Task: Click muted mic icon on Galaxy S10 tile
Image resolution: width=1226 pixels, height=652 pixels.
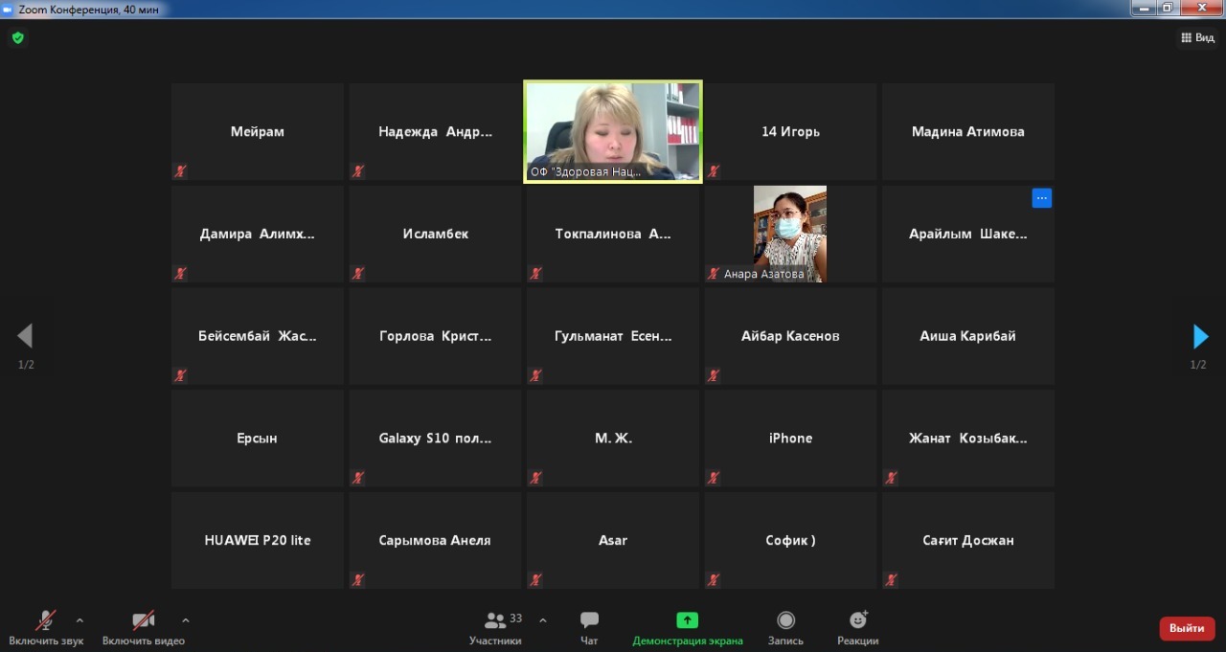Action: (358, 477)
